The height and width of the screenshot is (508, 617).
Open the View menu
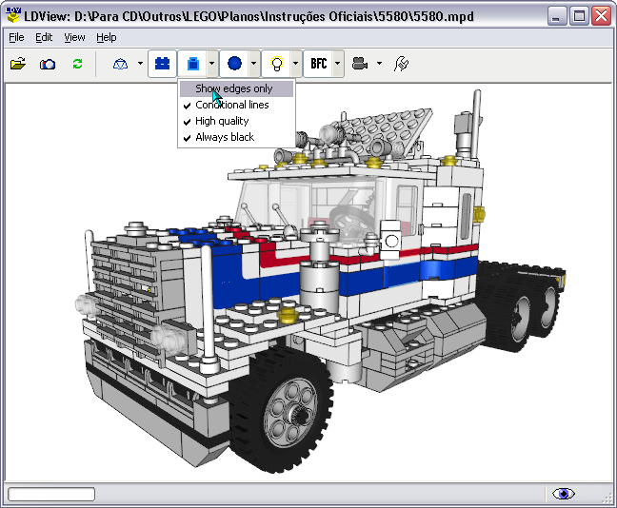(x=74, y=37)
